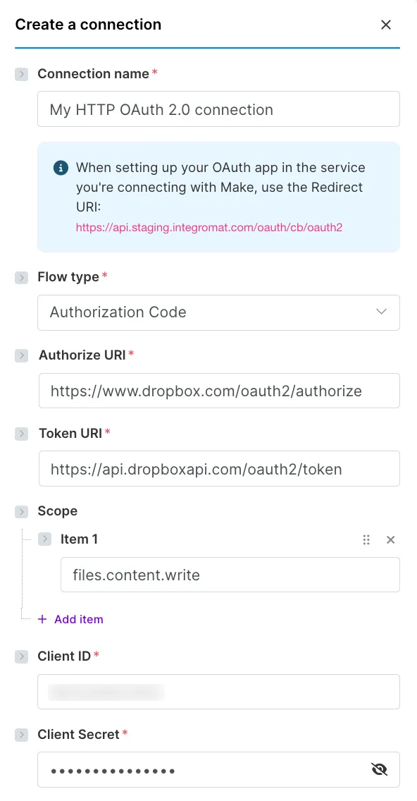Collapse the Scope section arrow
The image size is (417, 801).
pyautogui.click(x=21, y=511)
